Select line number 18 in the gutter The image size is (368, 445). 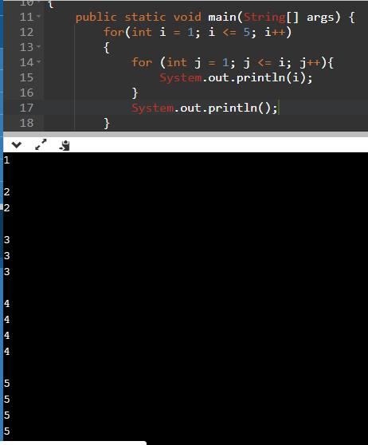pyautogui.click(x=26, y=123)
